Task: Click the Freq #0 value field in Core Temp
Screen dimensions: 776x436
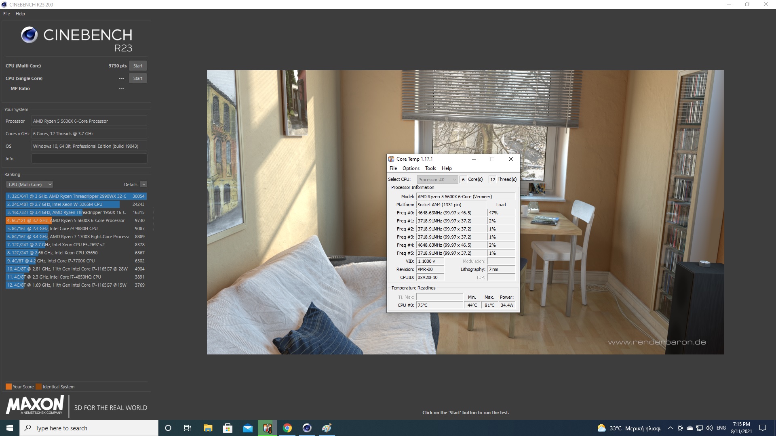Action: [451, 213]
